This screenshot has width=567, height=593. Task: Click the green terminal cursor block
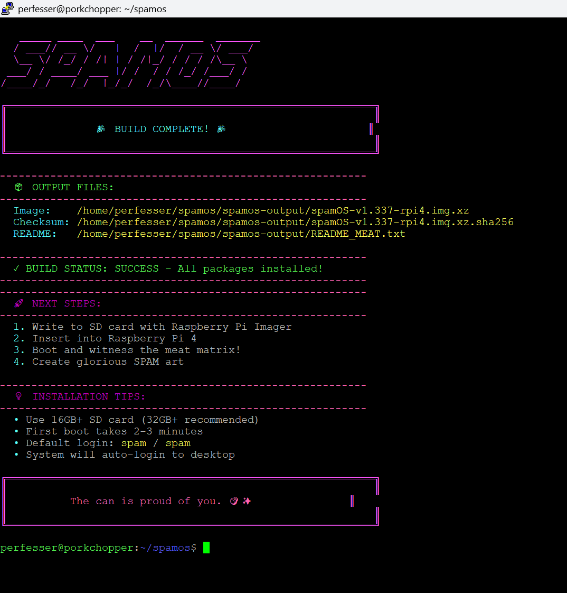click(x=206, y=548)
